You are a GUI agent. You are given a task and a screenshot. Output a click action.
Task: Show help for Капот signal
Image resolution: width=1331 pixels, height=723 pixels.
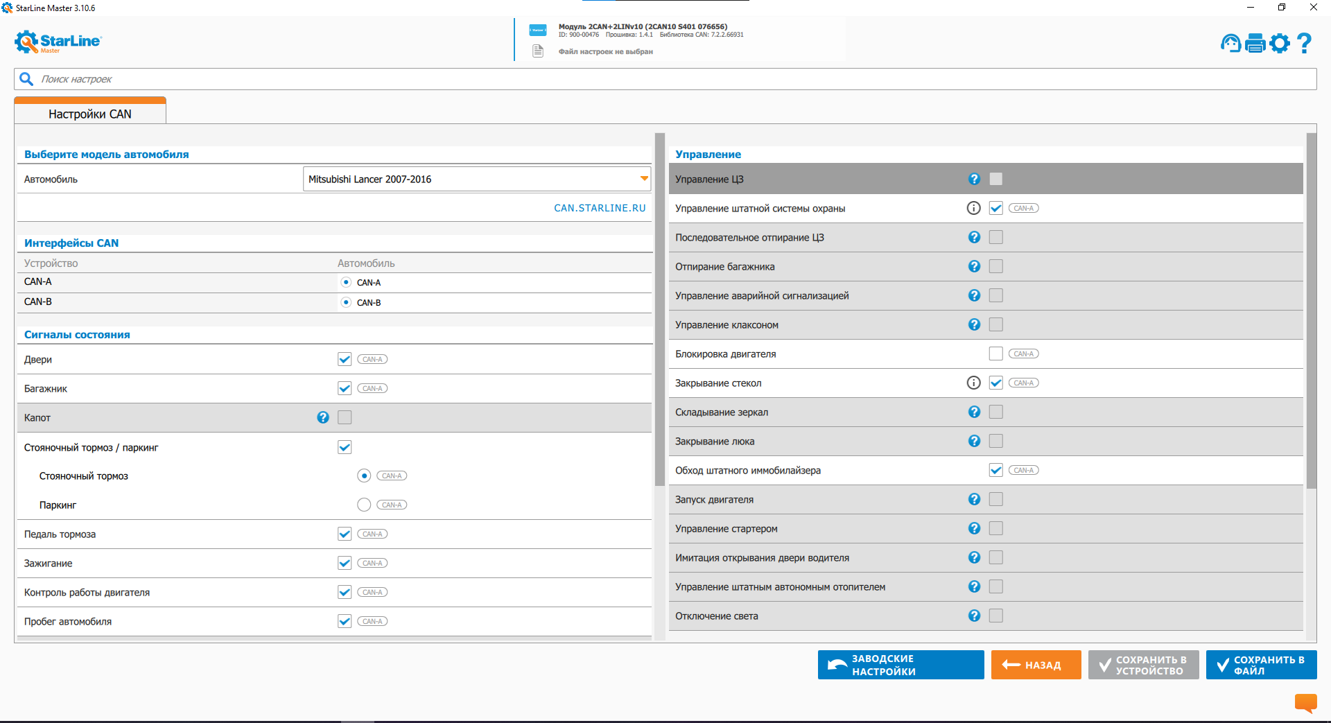[x=323, y=417]
